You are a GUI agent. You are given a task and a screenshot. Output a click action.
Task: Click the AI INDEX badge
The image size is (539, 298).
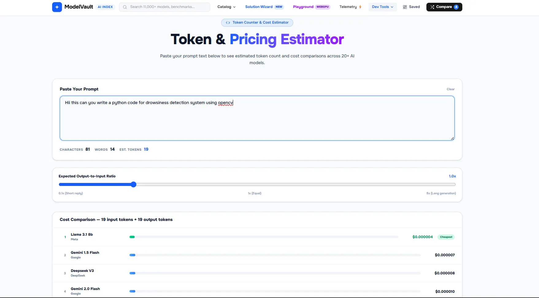pos(105,7)
